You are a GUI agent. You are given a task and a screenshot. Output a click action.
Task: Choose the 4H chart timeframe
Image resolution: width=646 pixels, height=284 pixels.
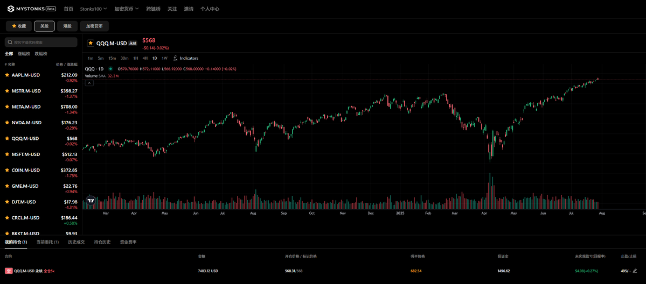(x=145, y=59)
